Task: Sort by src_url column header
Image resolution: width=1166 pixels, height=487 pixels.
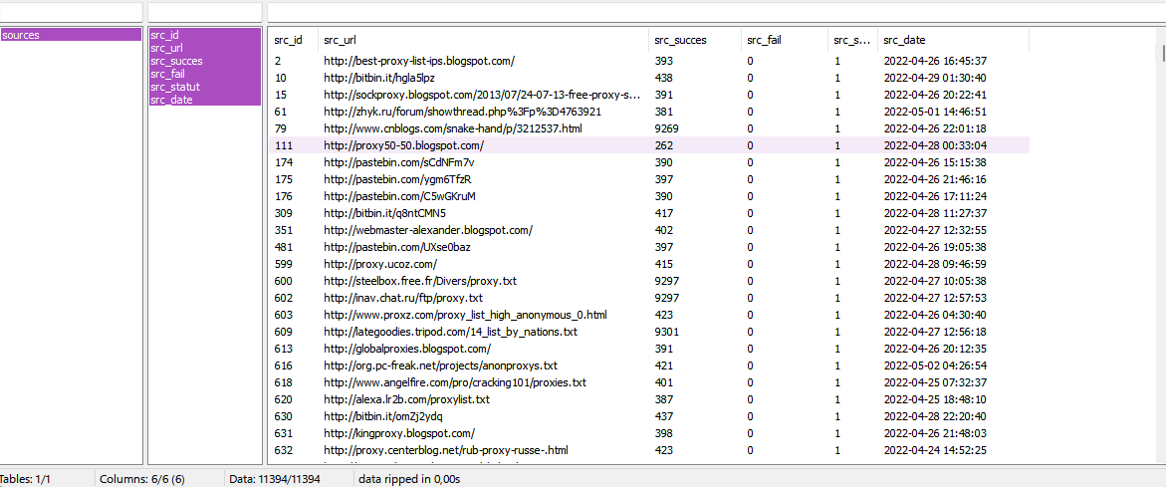Action: point(483,40)
